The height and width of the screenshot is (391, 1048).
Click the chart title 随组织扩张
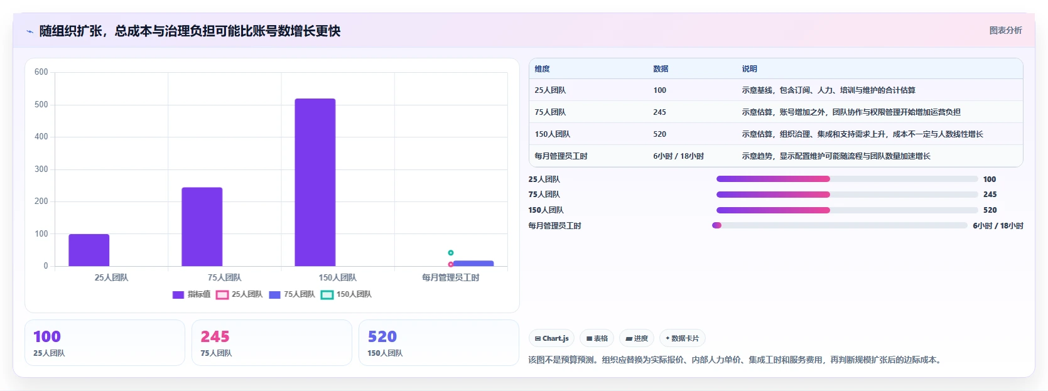click(190, 31)
